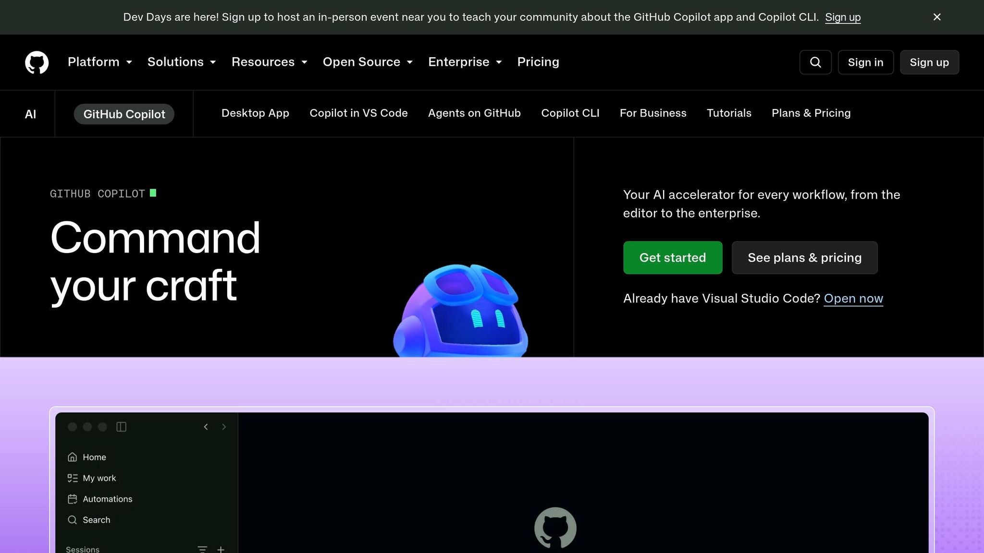Follow the Open now link
This screenshot has width=984, height=553.
(x=853, y=299)
